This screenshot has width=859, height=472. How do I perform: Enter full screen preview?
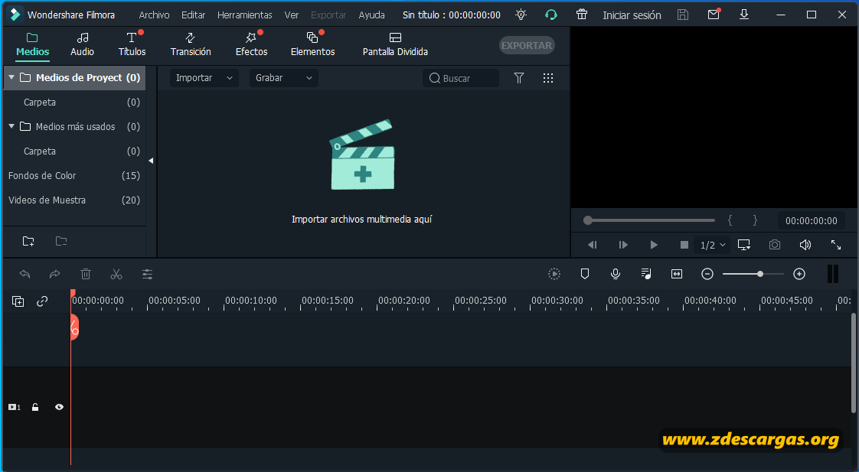[x=836, y=245]
